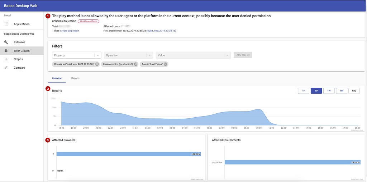
Task: Click the Scope: Badoo Desktop Web label
Action: tap(19, 34)
